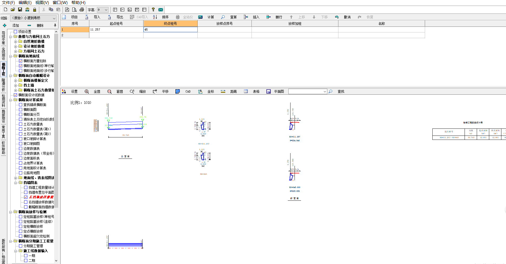Check 横断面图 checkbox
506x264 pixels.
21,110
